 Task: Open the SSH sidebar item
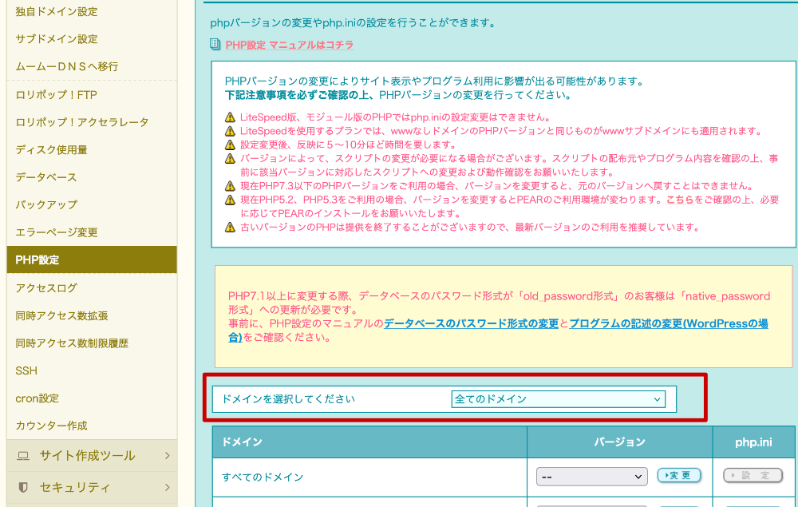point(26,370)
